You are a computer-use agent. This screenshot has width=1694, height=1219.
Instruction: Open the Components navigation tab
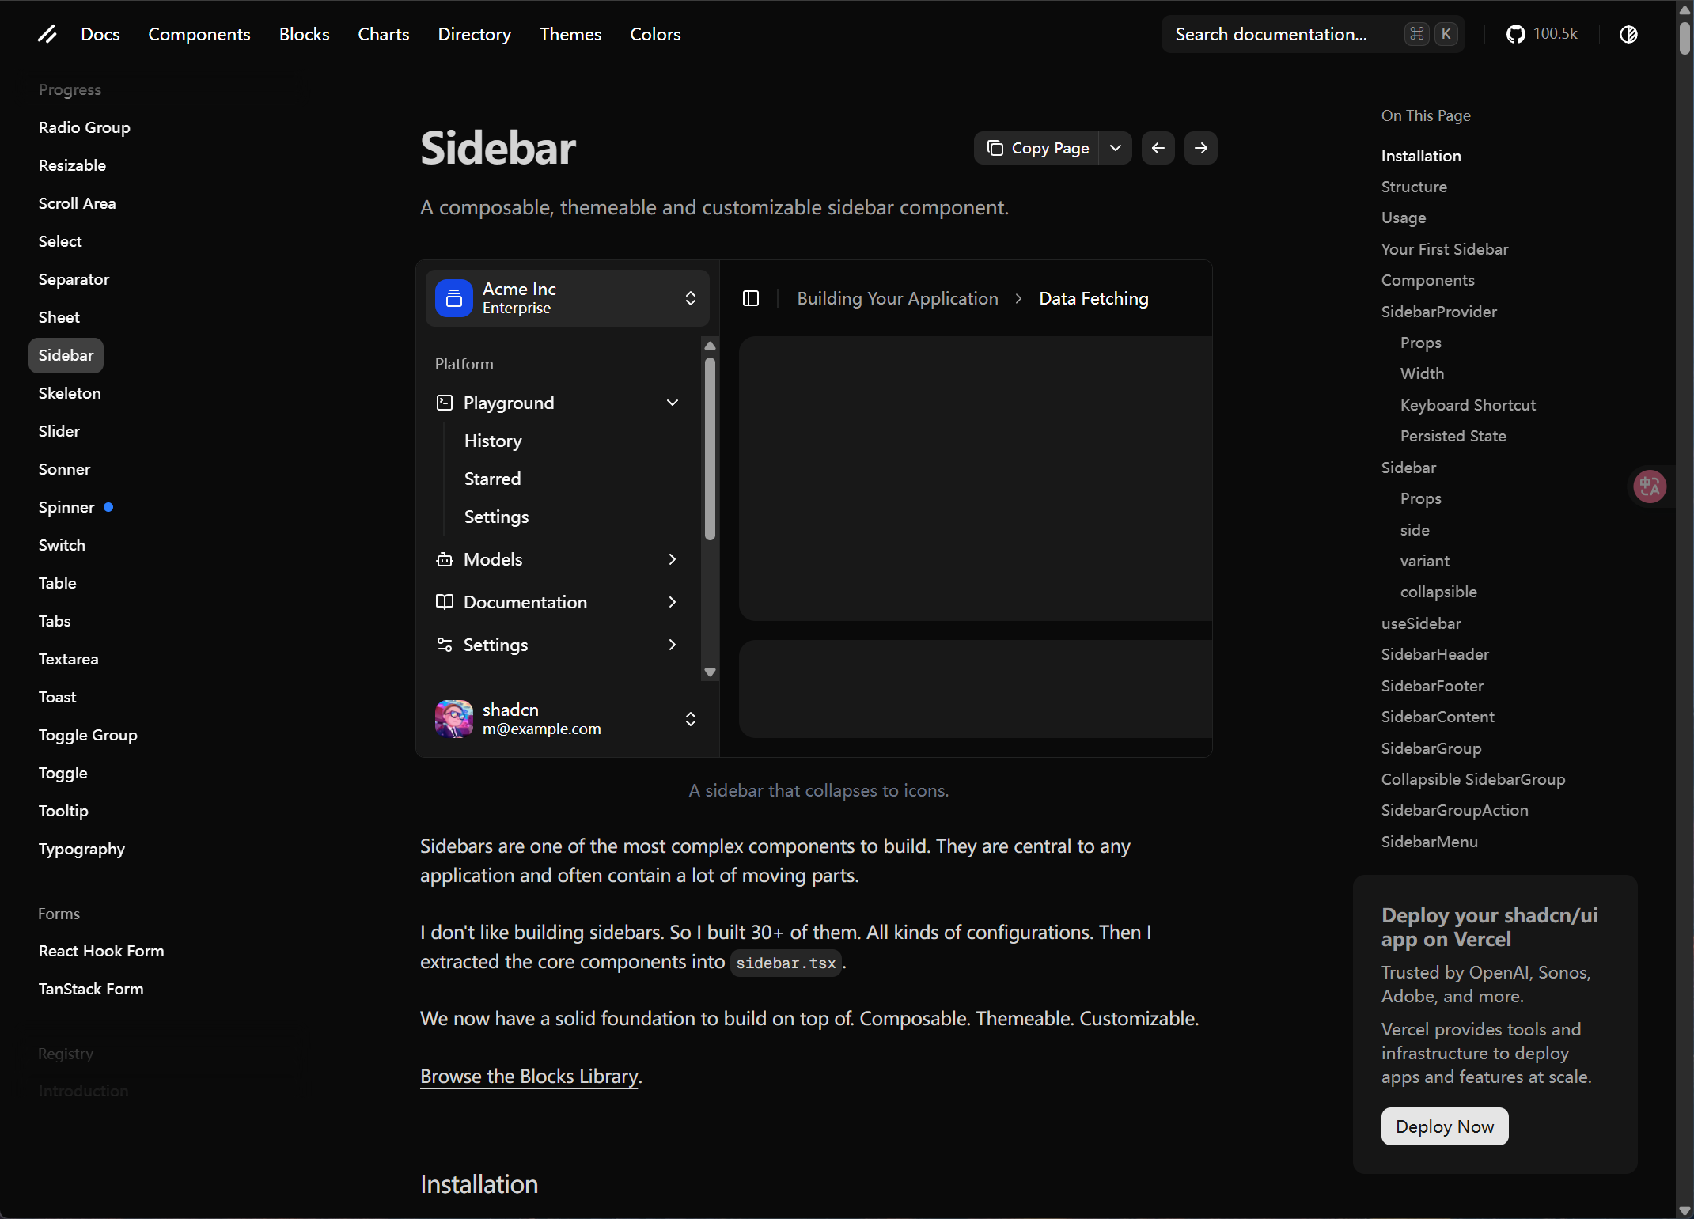click(199, 34)
